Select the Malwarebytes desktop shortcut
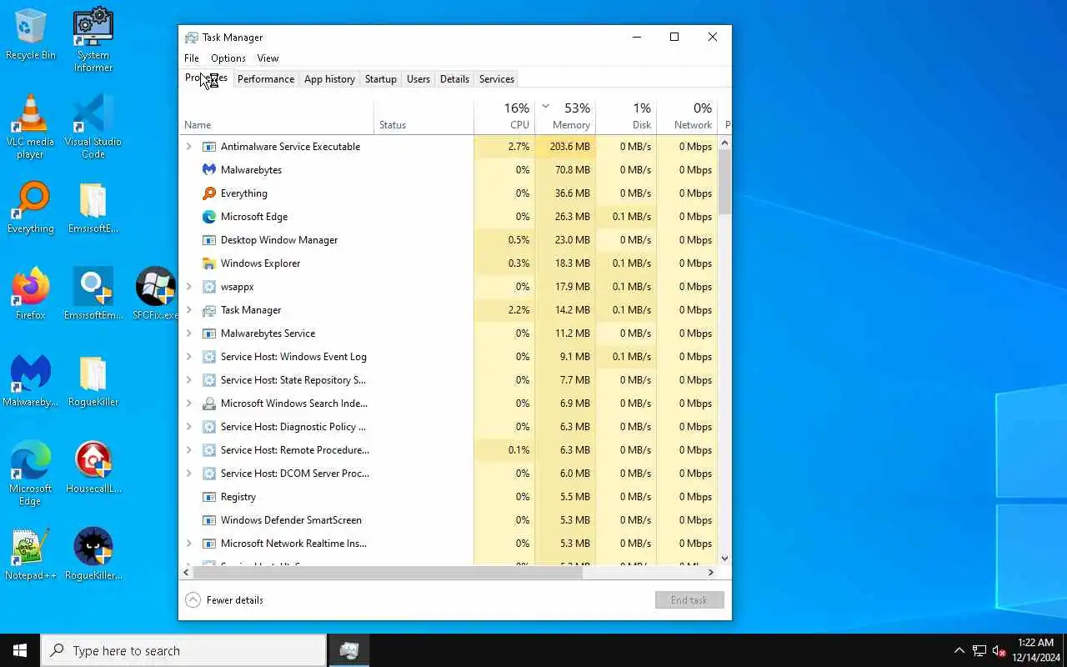The height and width of the screenshot is (667, 1067). point(31,382)
